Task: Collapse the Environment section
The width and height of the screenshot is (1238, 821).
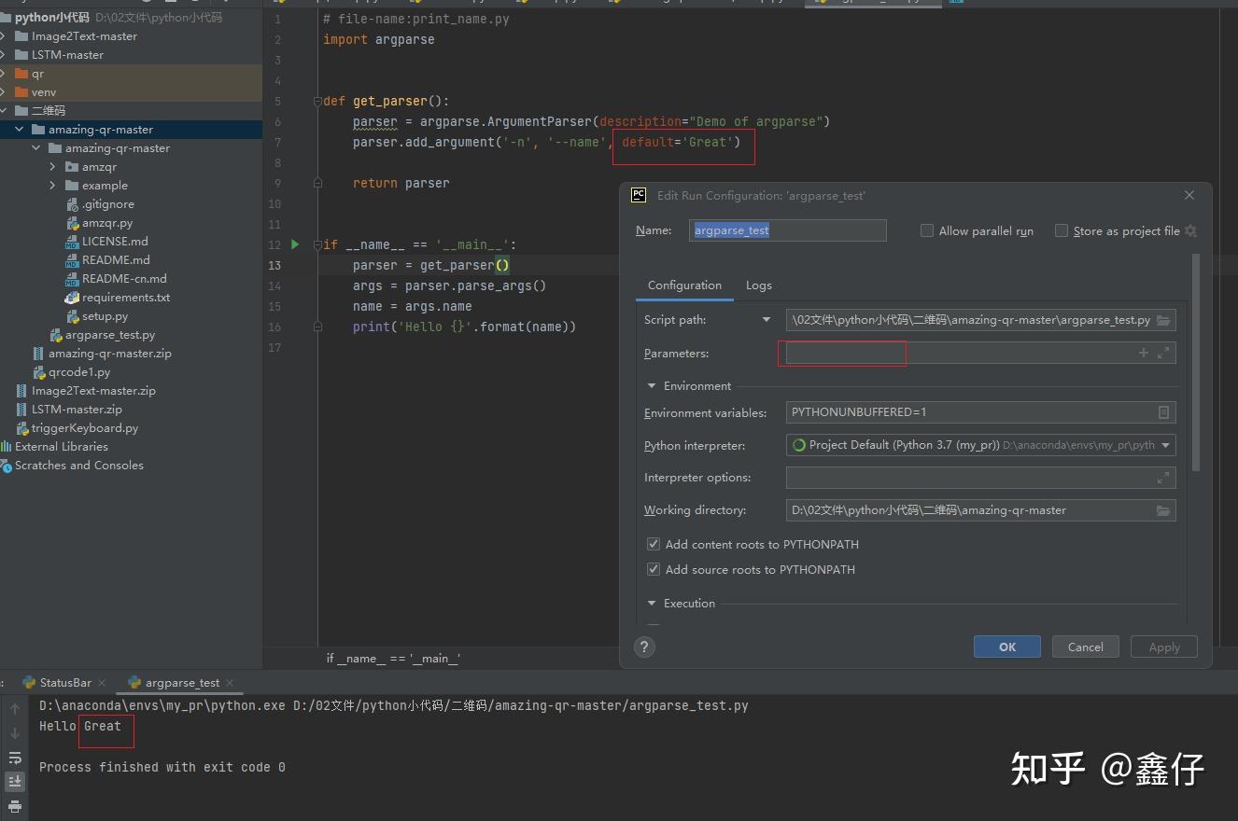Action: (652, 385)
